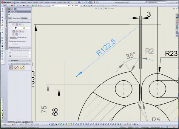Select the diameter display icon
179x129 pixels.
pos(17,31)
